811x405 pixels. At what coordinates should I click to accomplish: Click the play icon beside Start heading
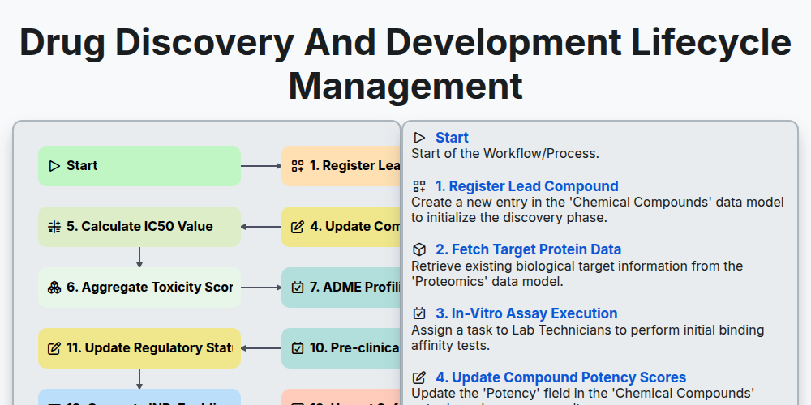[x=419, y=138]
